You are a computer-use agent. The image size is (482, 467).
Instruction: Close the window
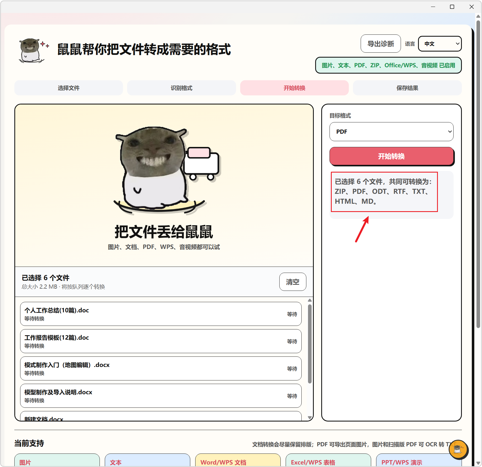pos(472,7)
